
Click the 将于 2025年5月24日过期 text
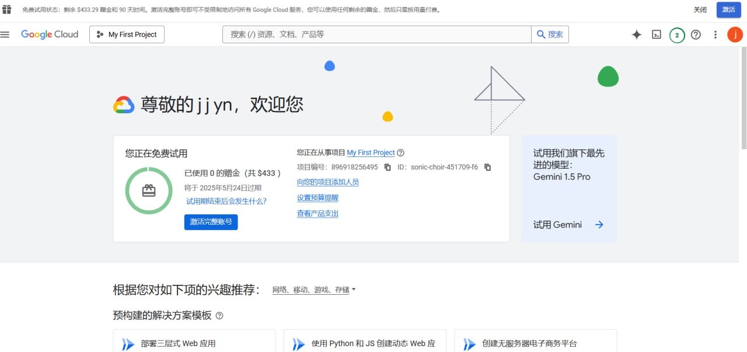click(x=223, y=188)
